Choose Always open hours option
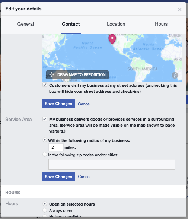The height and width of the screenshot is (219, 188). click(x=45, y=210)
